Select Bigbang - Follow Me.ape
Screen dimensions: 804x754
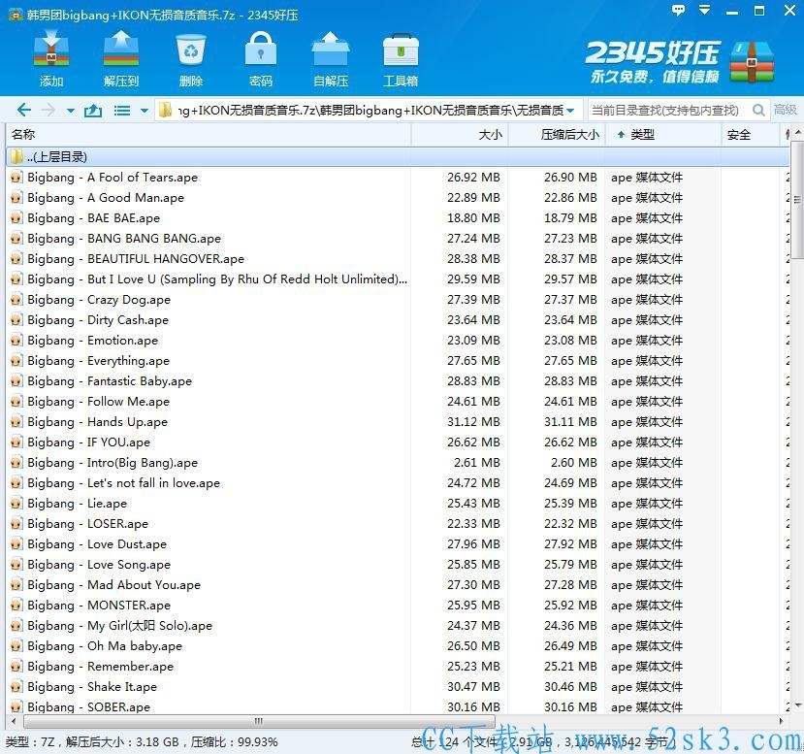click(398, 402)
